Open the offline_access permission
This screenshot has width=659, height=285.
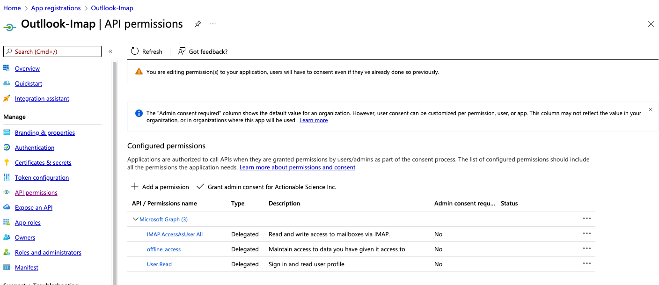[x=164, y=249]
